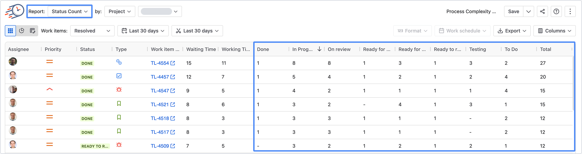Click the sort arrow on In Progress column
Viewport: 582px width, 154px height.
319,49
